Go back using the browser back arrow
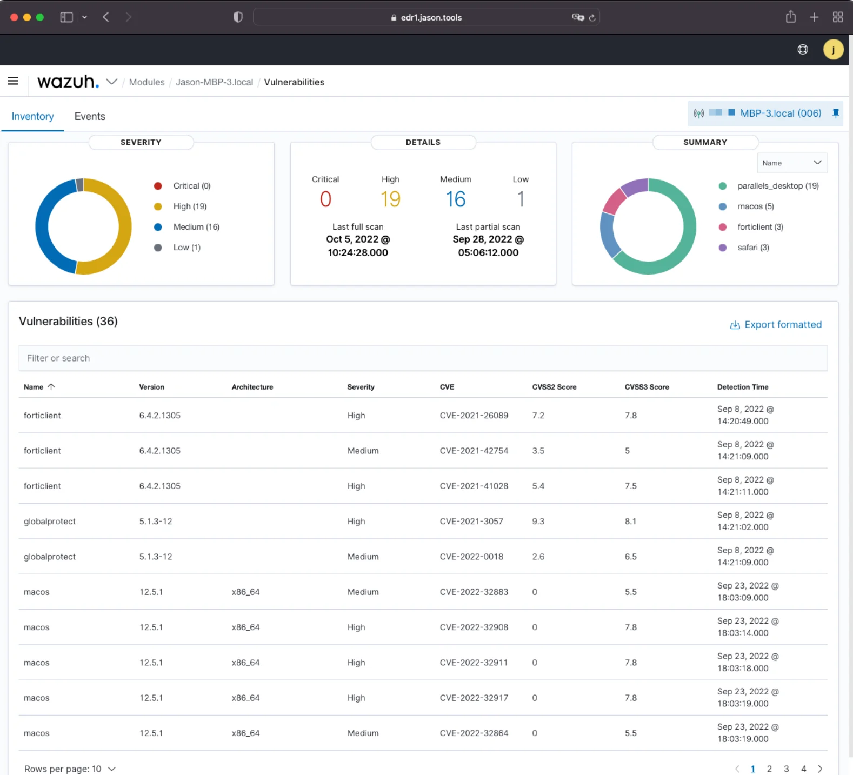This screenshot has height=775, width=853. pyautogui.click(x=106, y=17)
